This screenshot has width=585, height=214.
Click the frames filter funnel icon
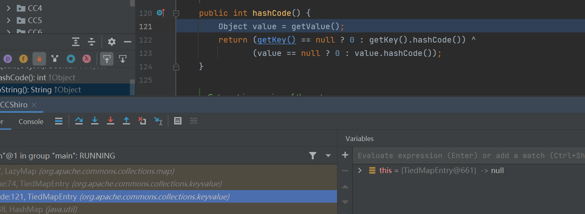point(312,156)
